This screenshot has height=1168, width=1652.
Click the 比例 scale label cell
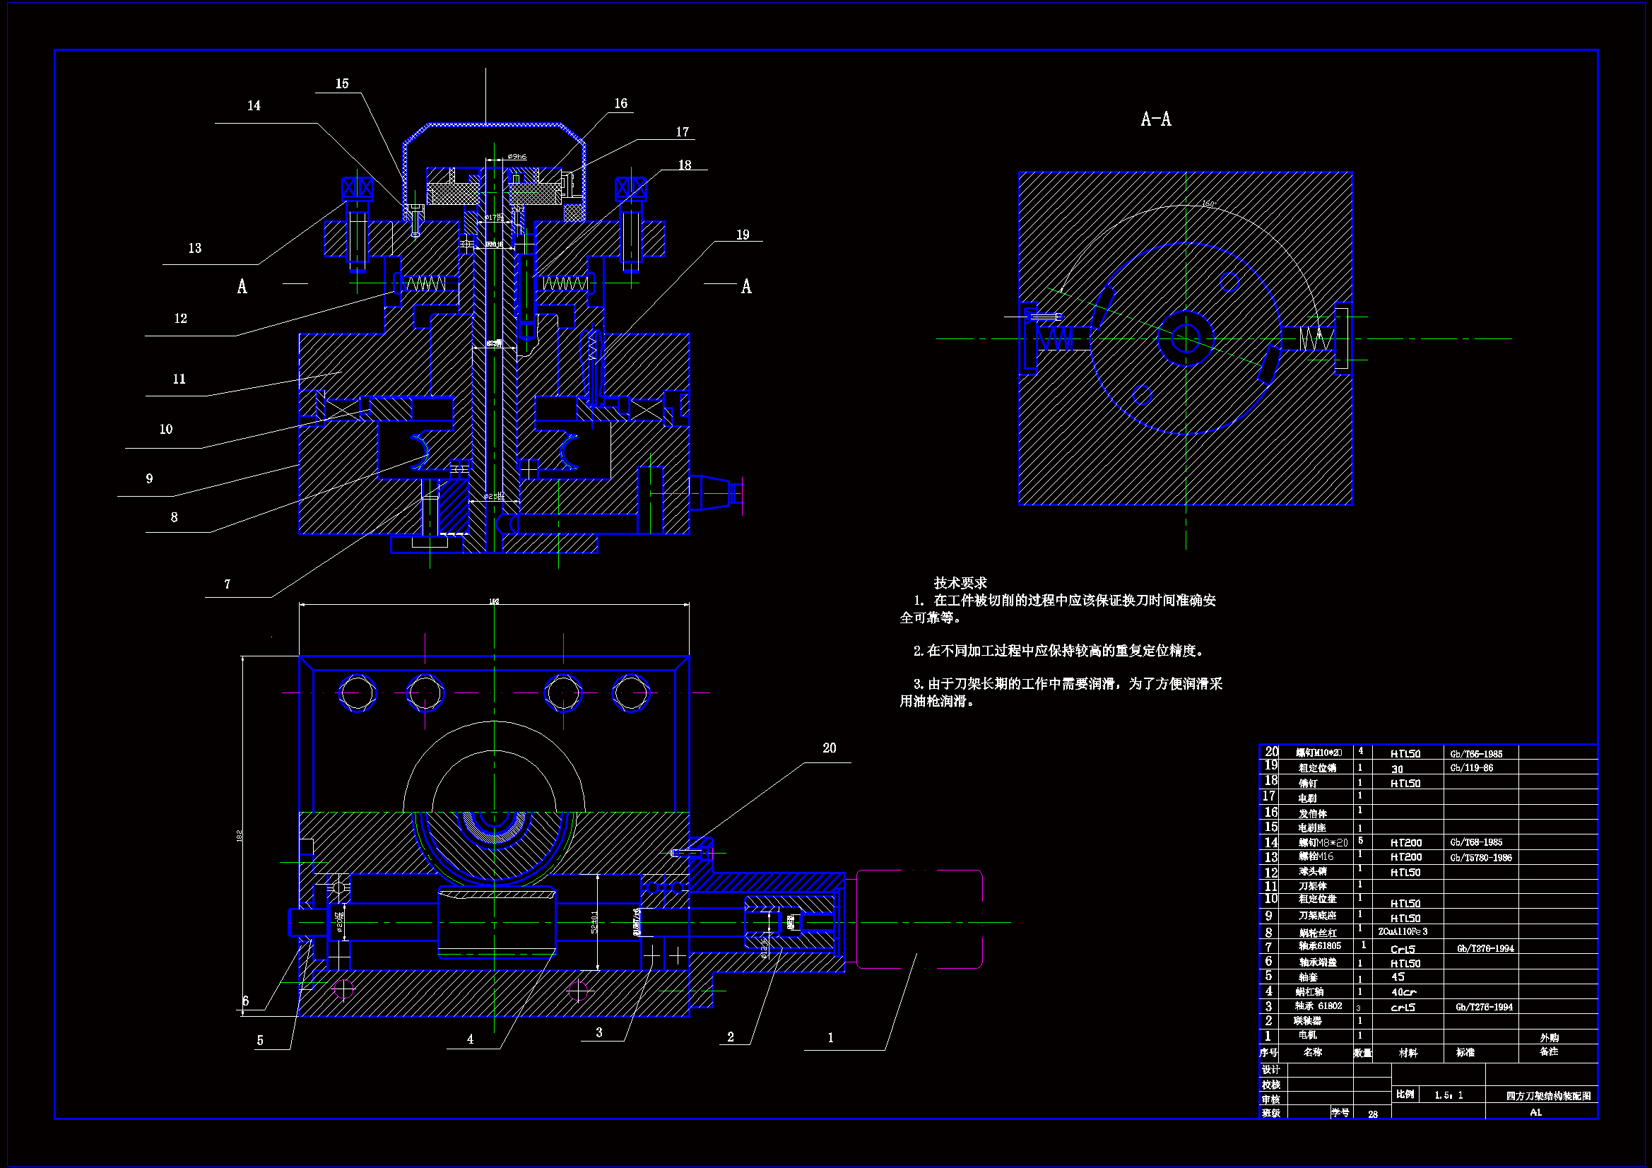coord(1405,1095)
